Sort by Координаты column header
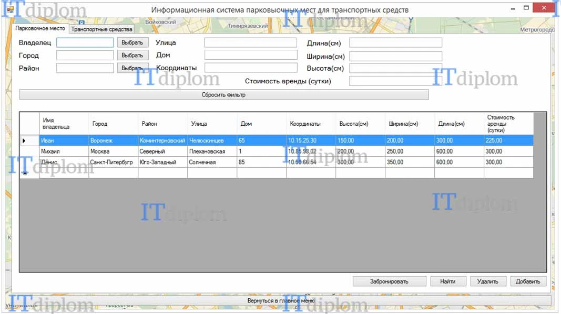The width and height of the screenshot is (561, 314). 311,124
